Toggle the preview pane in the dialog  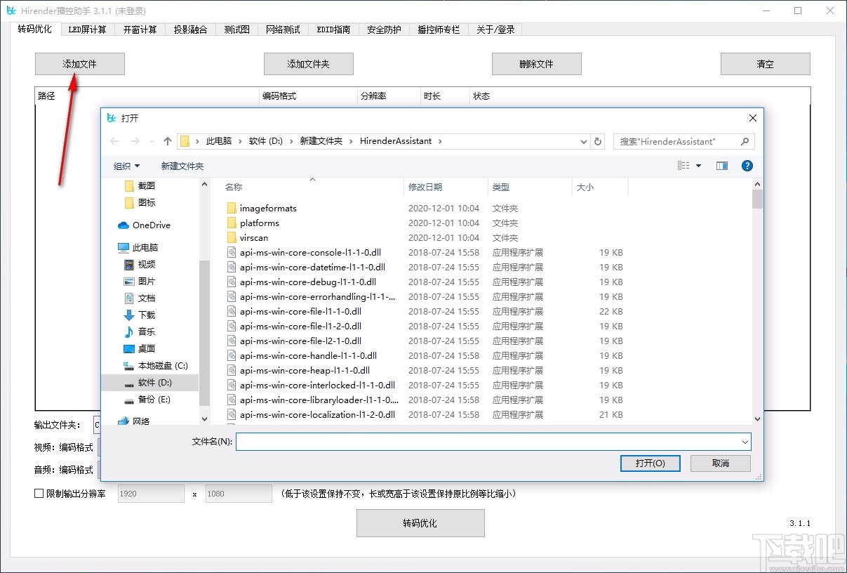pyautogui.click(x=723, y=166)
